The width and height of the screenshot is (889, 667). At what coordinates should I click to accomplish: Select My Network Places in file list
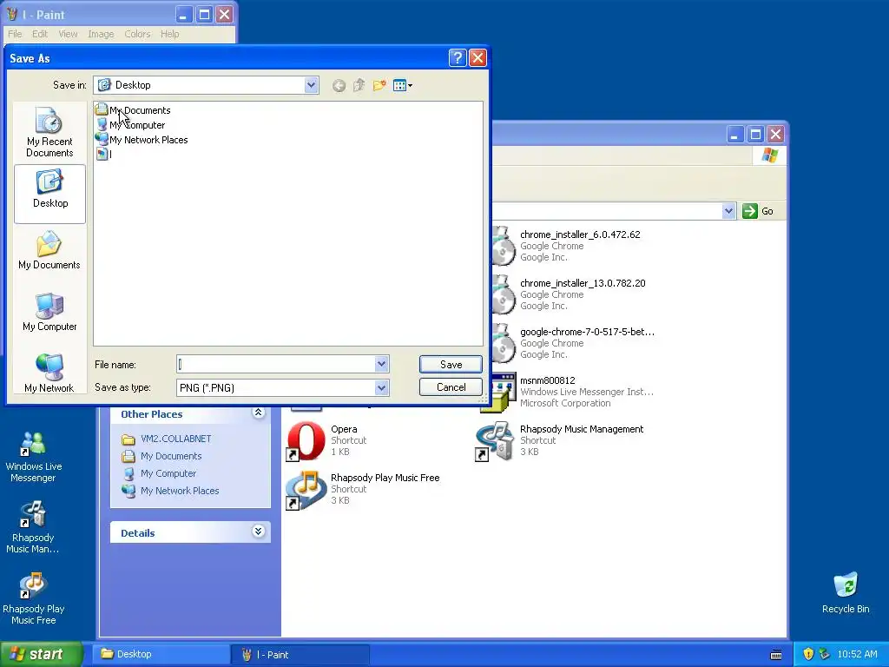pyautogui.click(x=142, y=140)
